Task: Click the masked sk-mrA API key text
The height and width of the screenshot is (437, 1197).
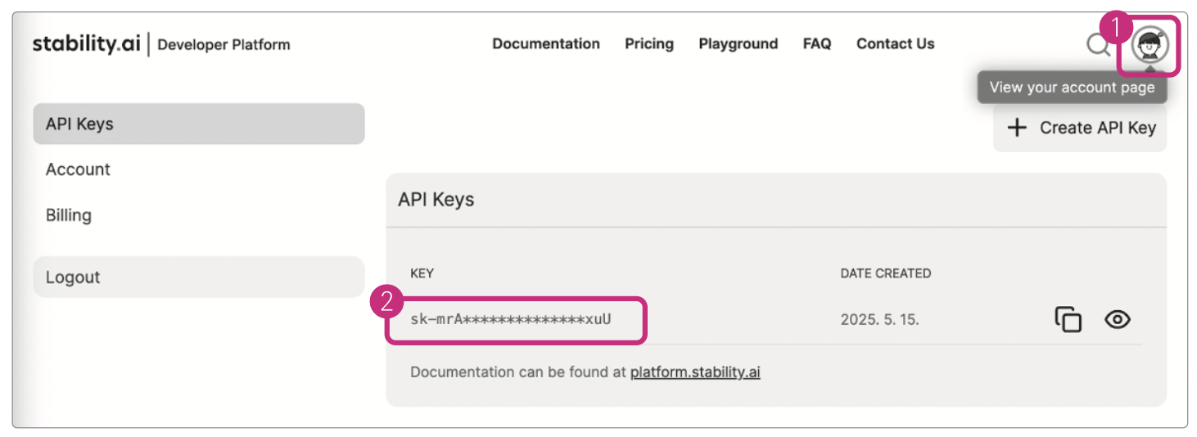Action: click(510, 319)
